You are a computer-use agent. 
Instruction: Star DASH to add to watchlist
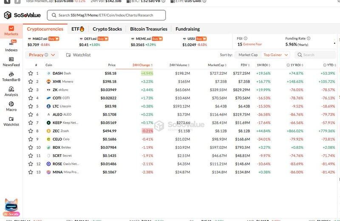pos(31,74)
